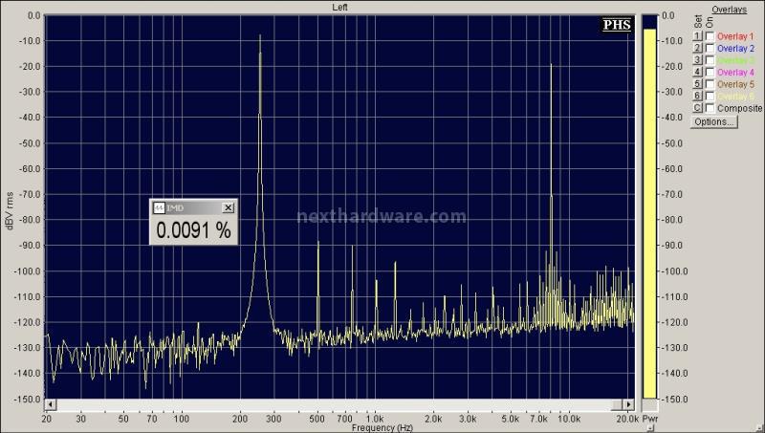Click the dBV rms axis label
Image resolution: width=765 pixels, height=433 pixels.
click(x=10, y=210)
